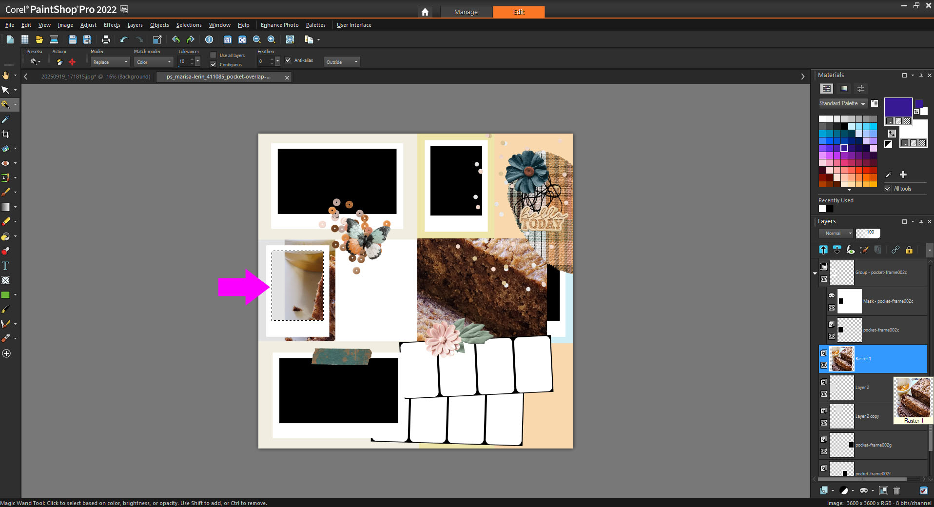The width and height of the screenshot is (934, 507).
Task: Toggle the Anti-alias checkbox
Action: point(288,60)
